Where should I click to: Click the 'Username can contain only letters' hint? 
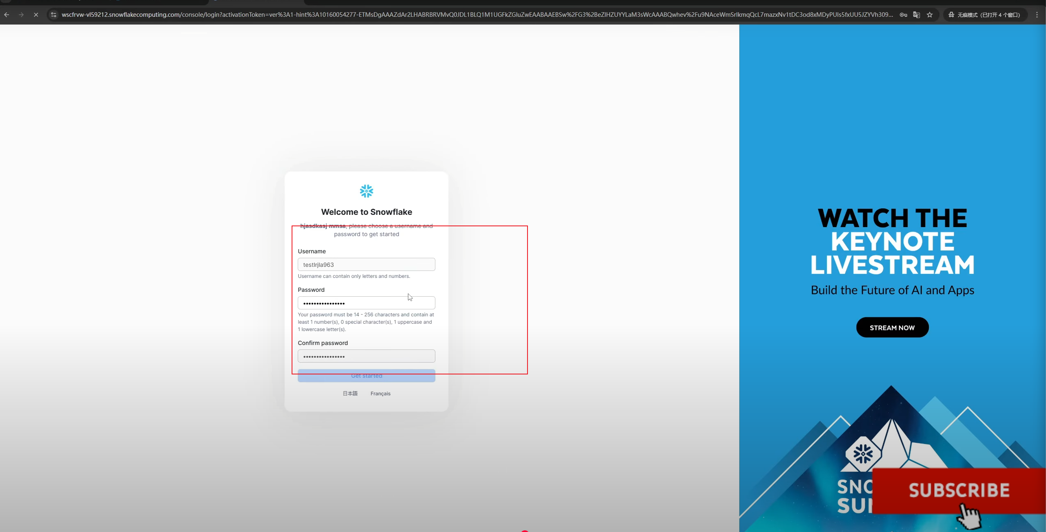pos(354,276)
